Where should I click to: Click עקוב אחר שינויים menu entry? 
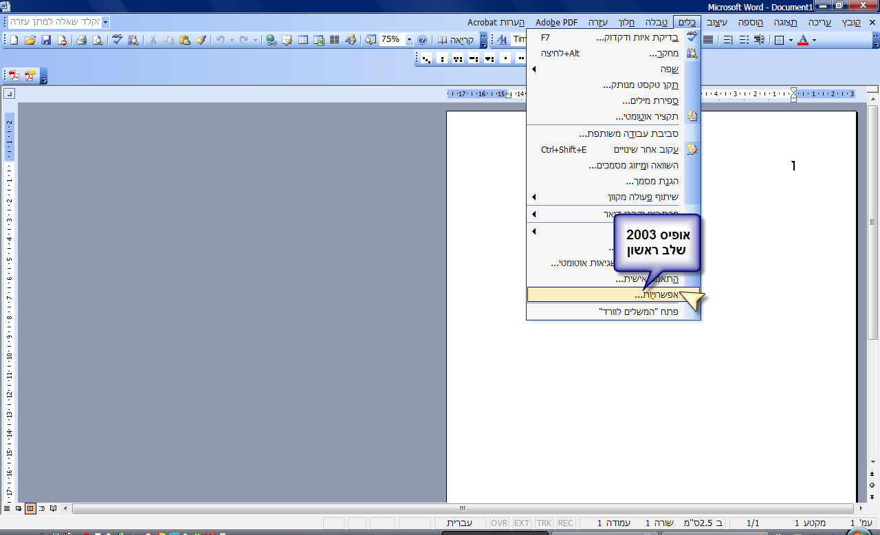(613, 149)
